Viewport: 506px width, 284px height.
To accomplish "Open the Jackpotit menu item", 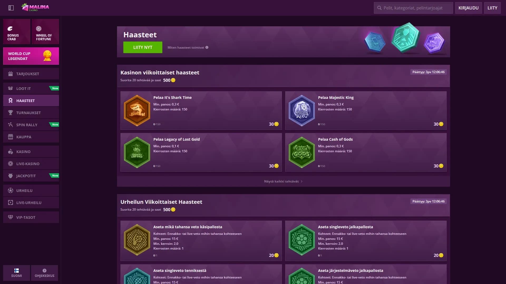I will pyautogui.click(x=31, y=176).
